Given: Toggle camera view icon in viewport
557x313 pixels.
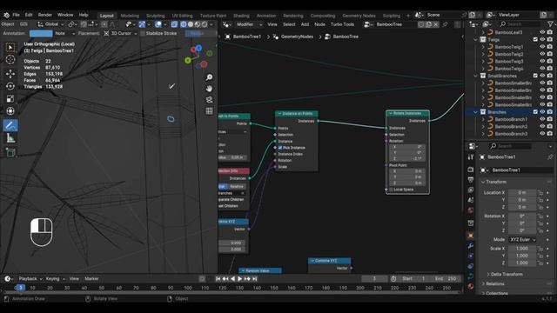Looking at the screenshot, I should 209,100.
